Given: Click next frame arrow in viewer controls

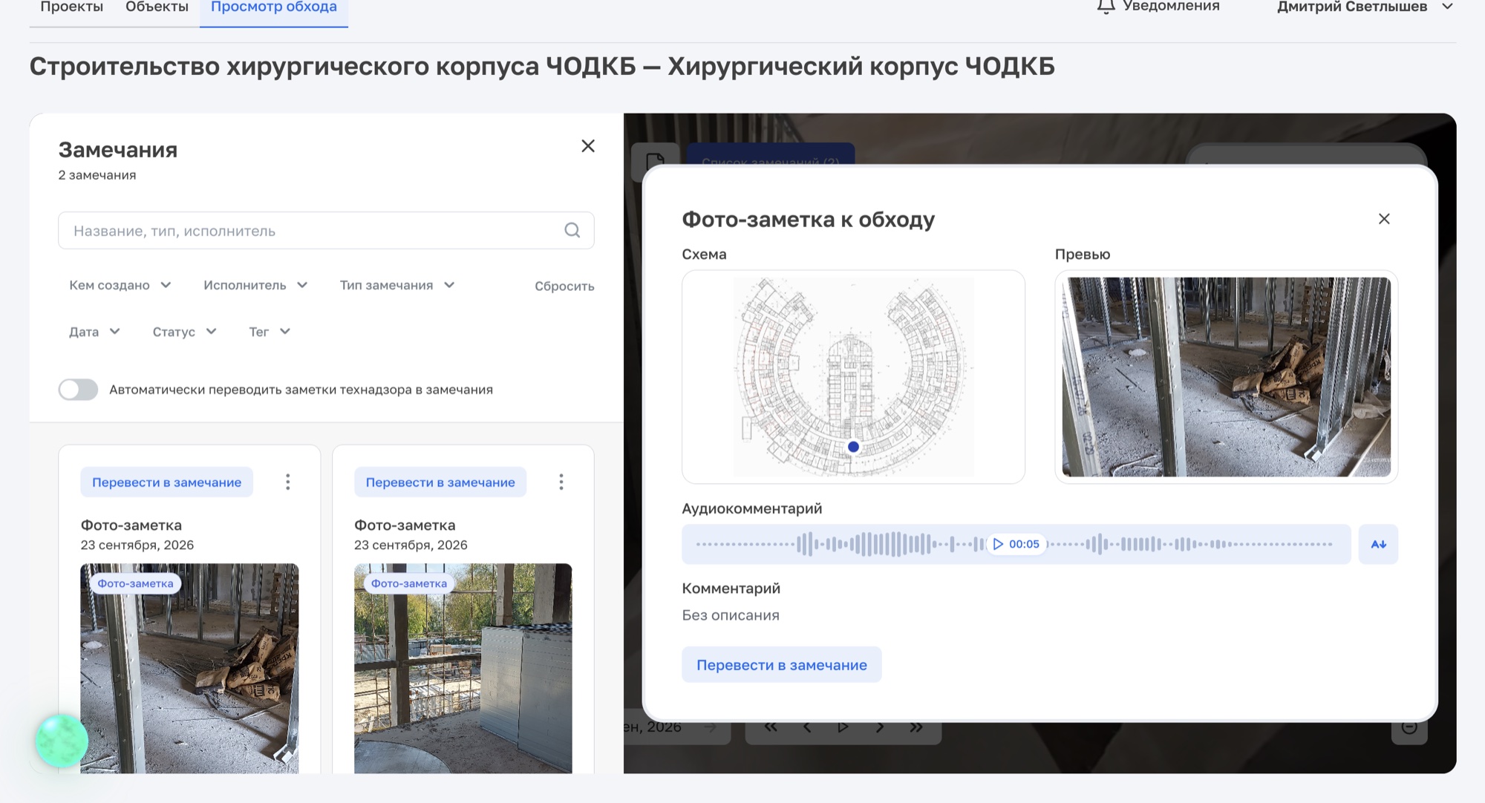Looking at the screenshot, I should click(x=880, y=727).
